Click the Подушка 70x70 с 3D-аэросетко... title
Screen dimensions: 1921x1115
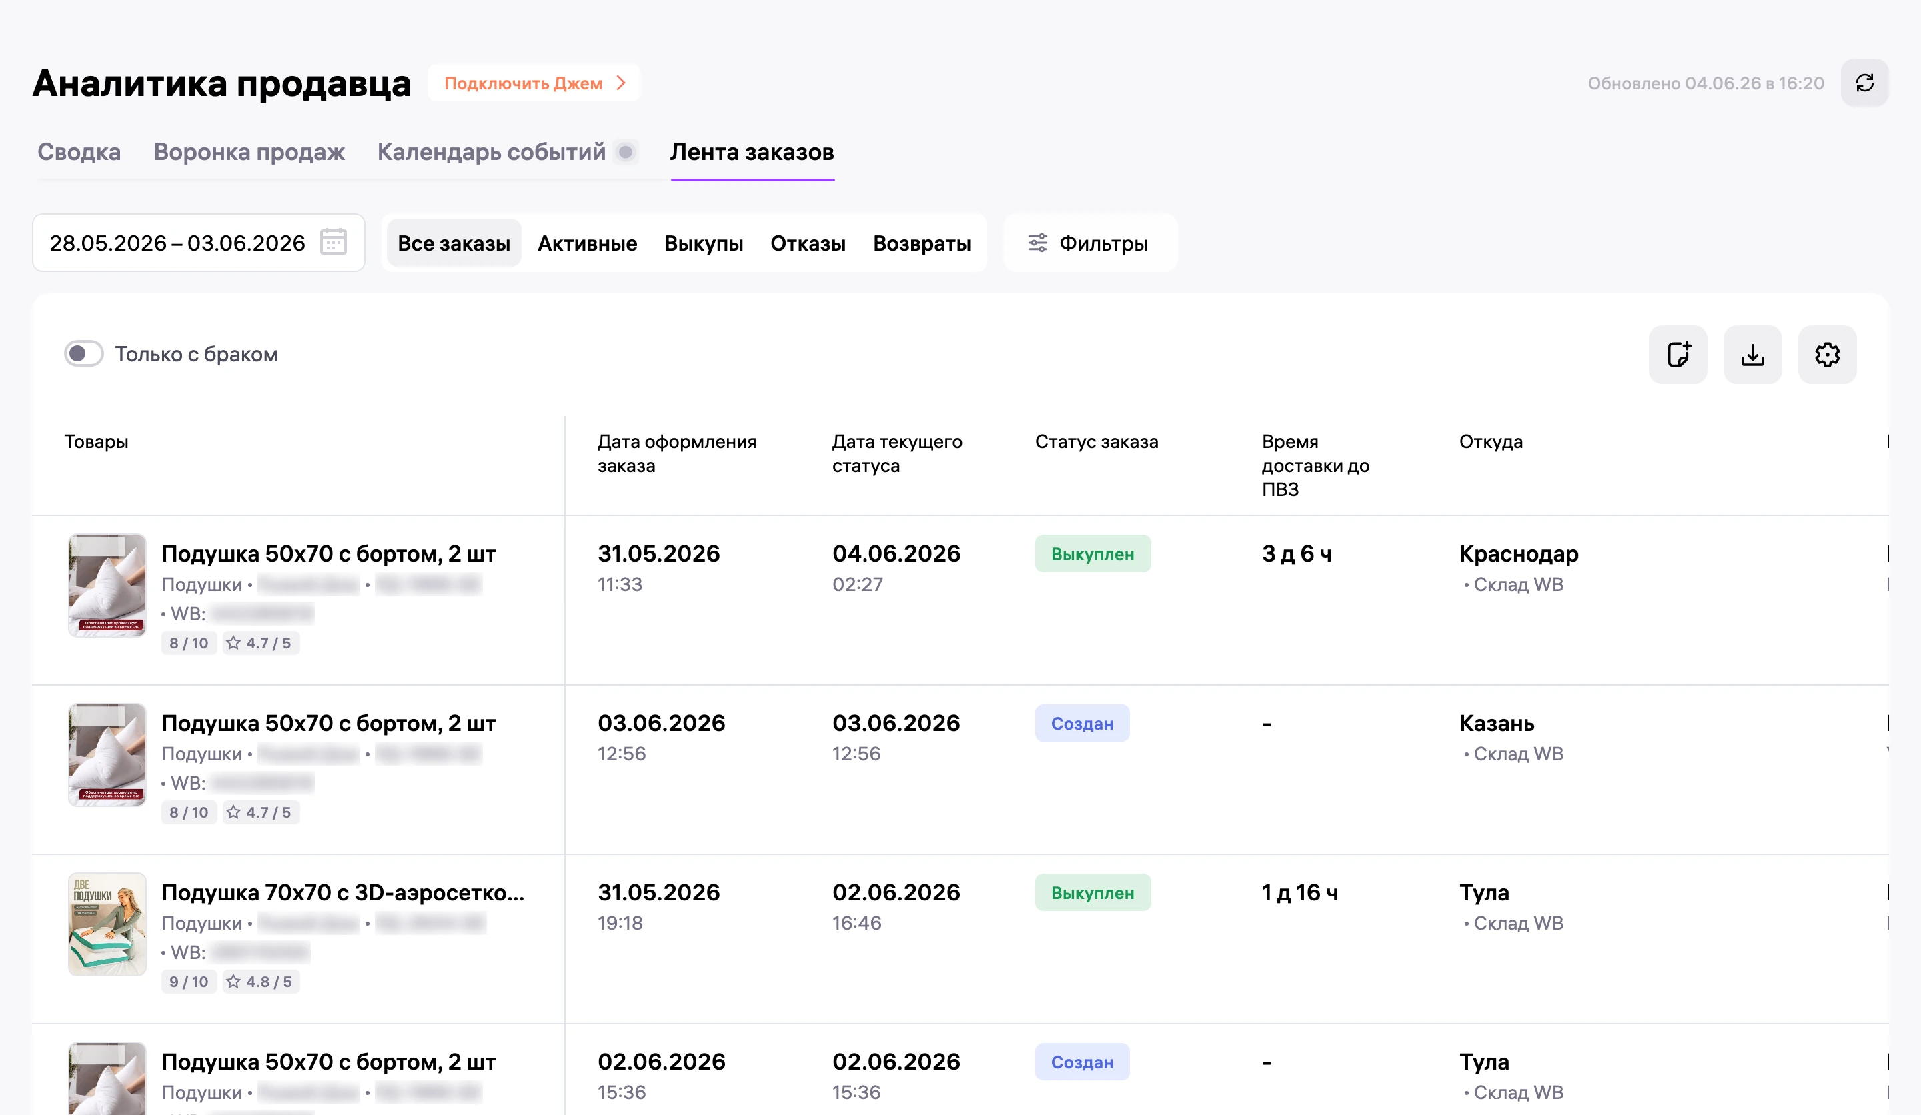tap(343, 892)
